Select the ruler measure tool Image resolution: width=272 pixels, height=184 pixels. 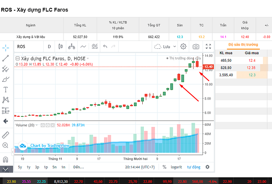[x=6, y=135]
